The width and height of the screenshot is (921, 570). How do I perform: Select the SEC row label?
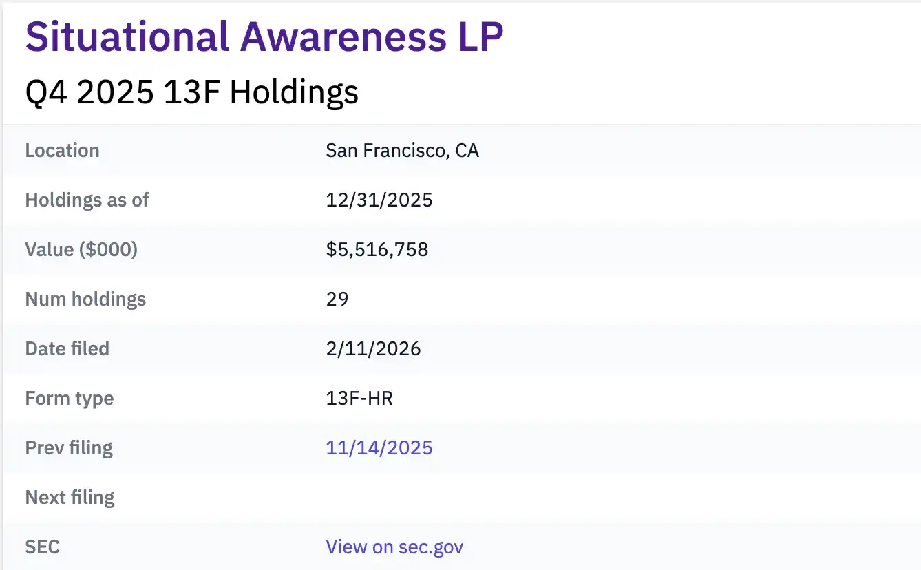[42, 547]
